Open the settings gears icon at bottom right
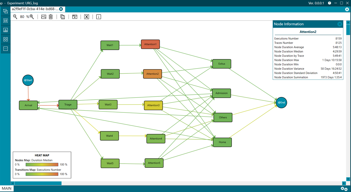351x192 pixels. (x=344, y=189)
